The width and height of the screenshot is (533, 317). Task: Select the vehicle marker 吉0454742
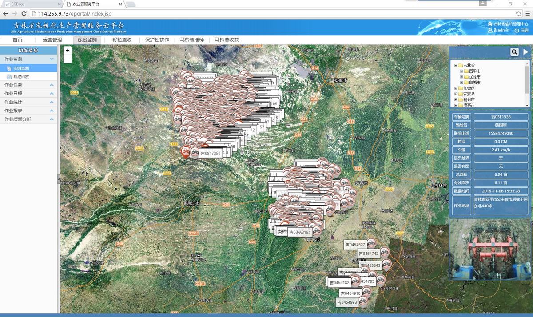pos(368,254)
